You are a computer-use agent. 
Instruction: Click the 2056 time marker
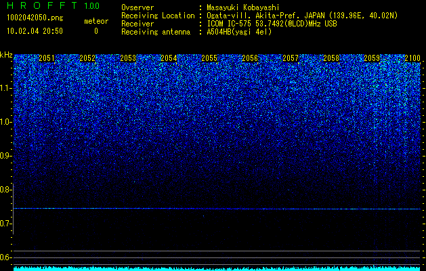250,58
